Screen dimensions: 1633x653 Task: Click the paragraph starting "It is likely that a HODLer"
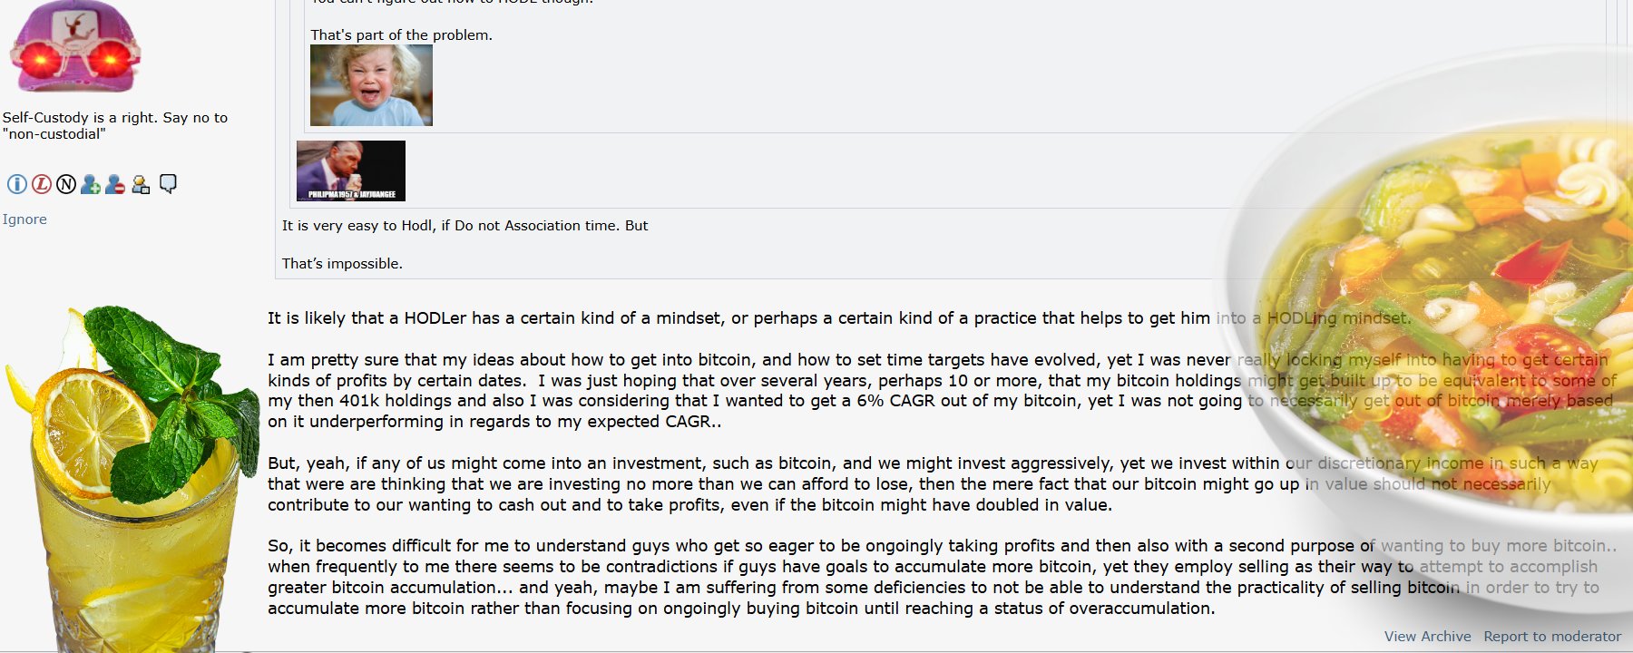click(x=839, y=318)
